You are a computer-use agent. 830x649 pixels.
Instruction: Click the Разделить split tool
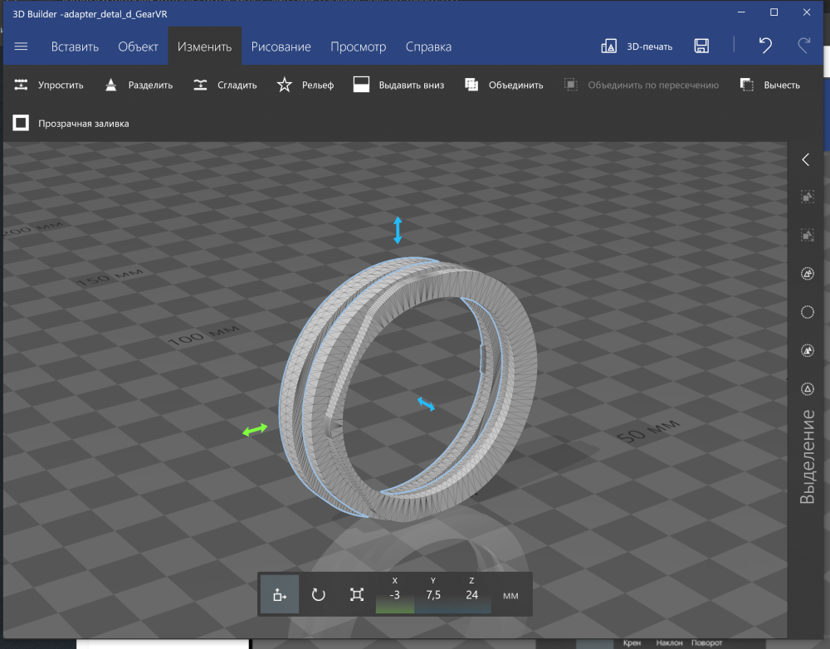(x=139, y=85)
